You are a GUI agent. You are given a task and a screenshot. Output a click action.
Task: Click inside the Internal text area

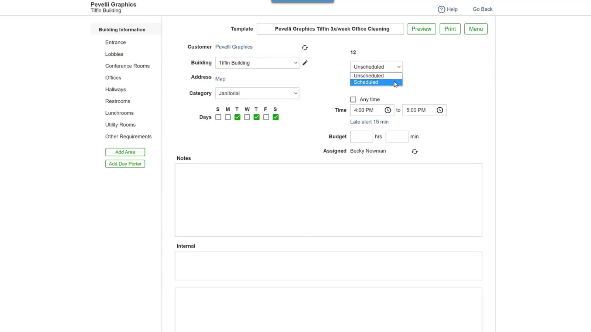(x=328, y=266)
